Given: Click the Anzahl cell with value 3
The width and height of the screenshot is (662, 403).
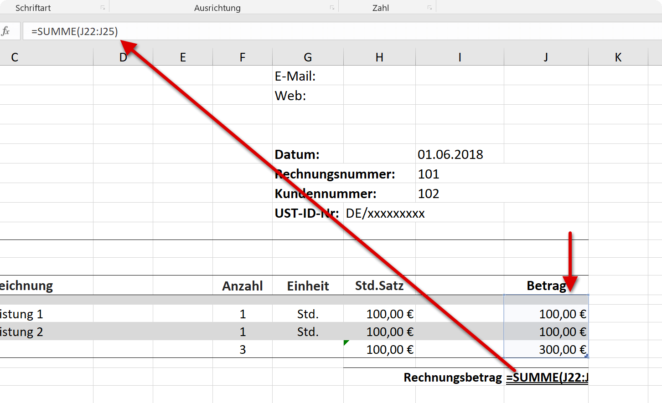Looking at the screenshot, I should tap(243, 349).
